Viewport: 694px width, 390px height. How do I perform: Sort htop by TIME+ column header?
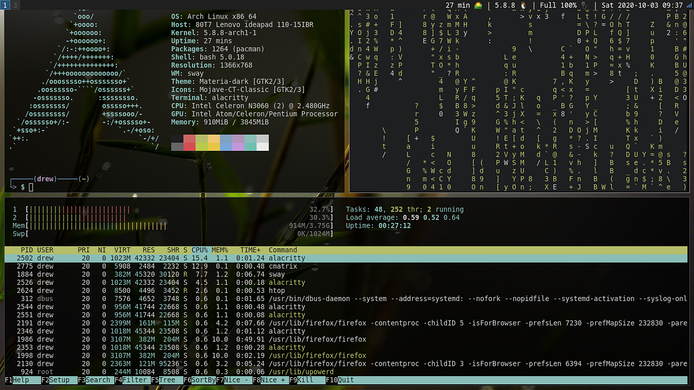[250, 250]
